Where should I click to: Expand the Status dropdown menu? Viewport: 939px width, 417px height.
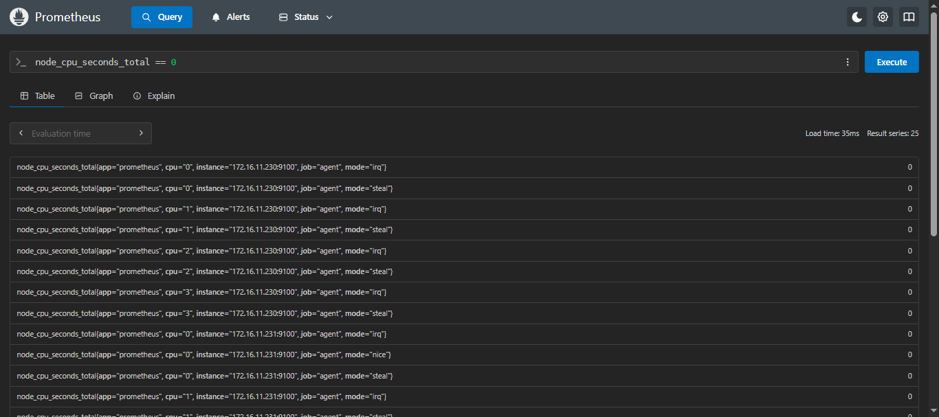(306, 17)
